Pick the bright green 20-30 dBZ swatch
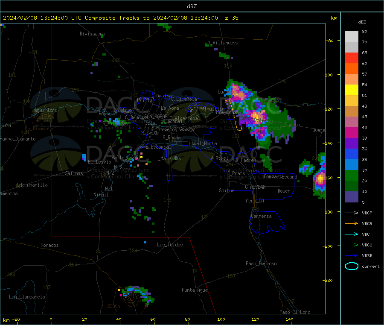The width and height of the screenshot is (384, 325). click(x=352, y=175)
